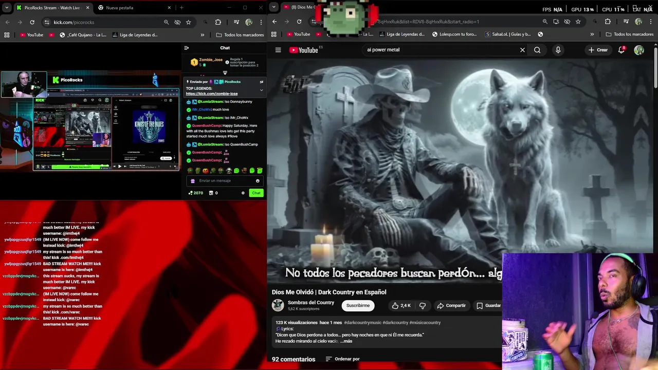Screen dimensions: 658x370
Task: Focus the Enviar un mensaje field
Action: 225,181
